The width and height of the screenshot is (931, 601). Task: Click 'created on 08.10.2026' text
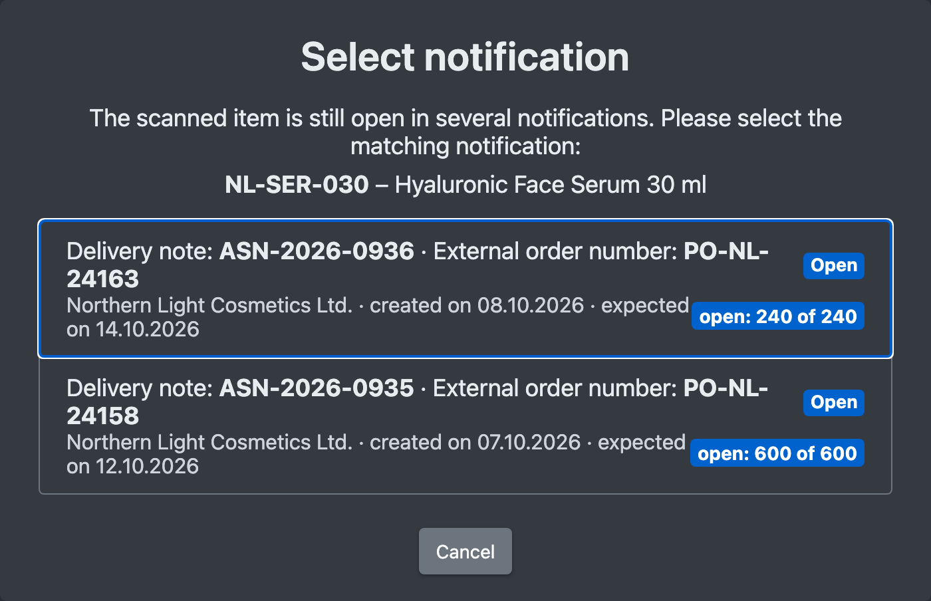click(x=477, y=305)
